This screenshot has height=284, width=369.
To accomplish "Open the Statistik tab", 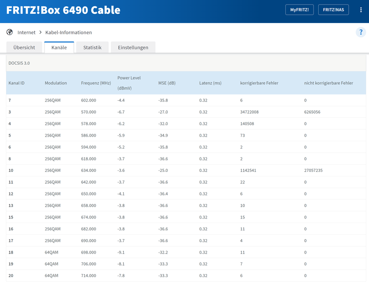I will coord(92,48).
